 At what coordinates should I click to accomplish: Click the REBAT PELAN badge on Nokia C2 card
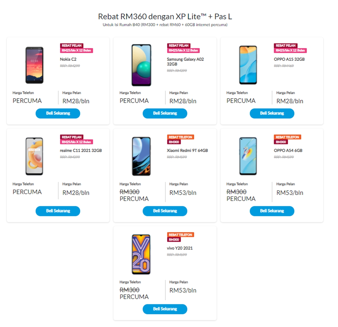(x=71, y=45)
